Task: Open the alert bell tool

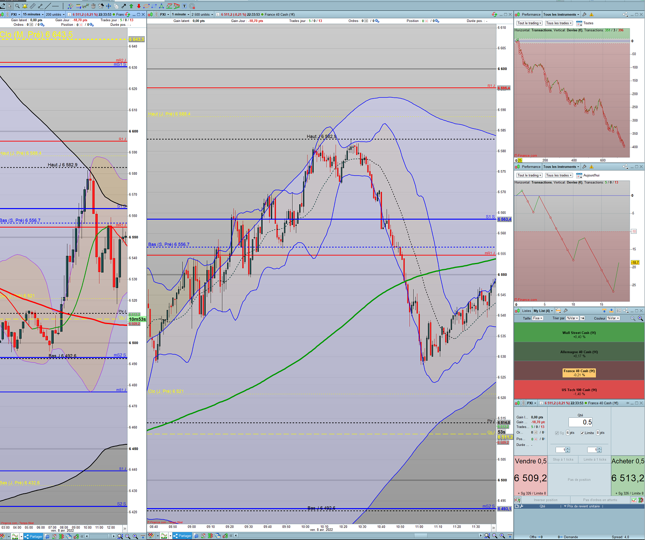Action: tap(25, 6)
